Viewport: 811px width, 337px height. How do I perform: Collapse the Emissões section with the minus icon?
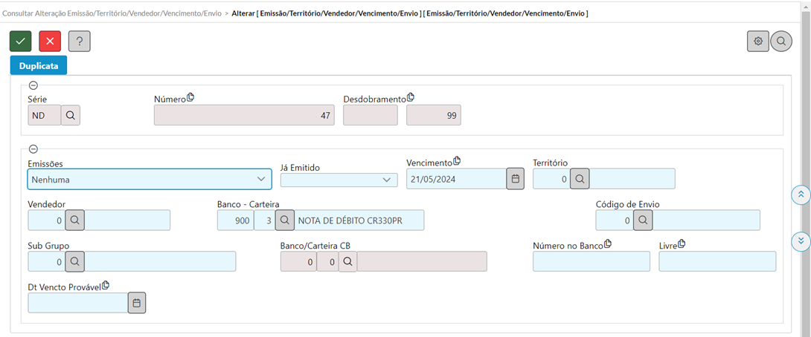33,148
